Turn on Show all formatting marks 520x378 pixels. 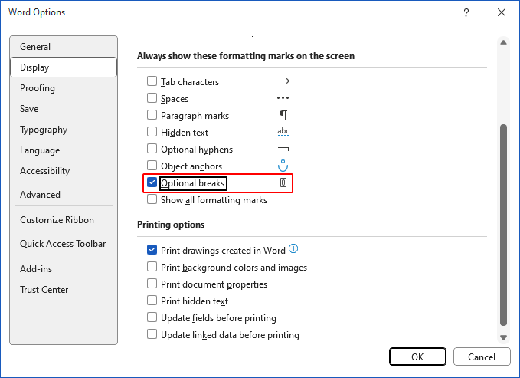(152, 200)
